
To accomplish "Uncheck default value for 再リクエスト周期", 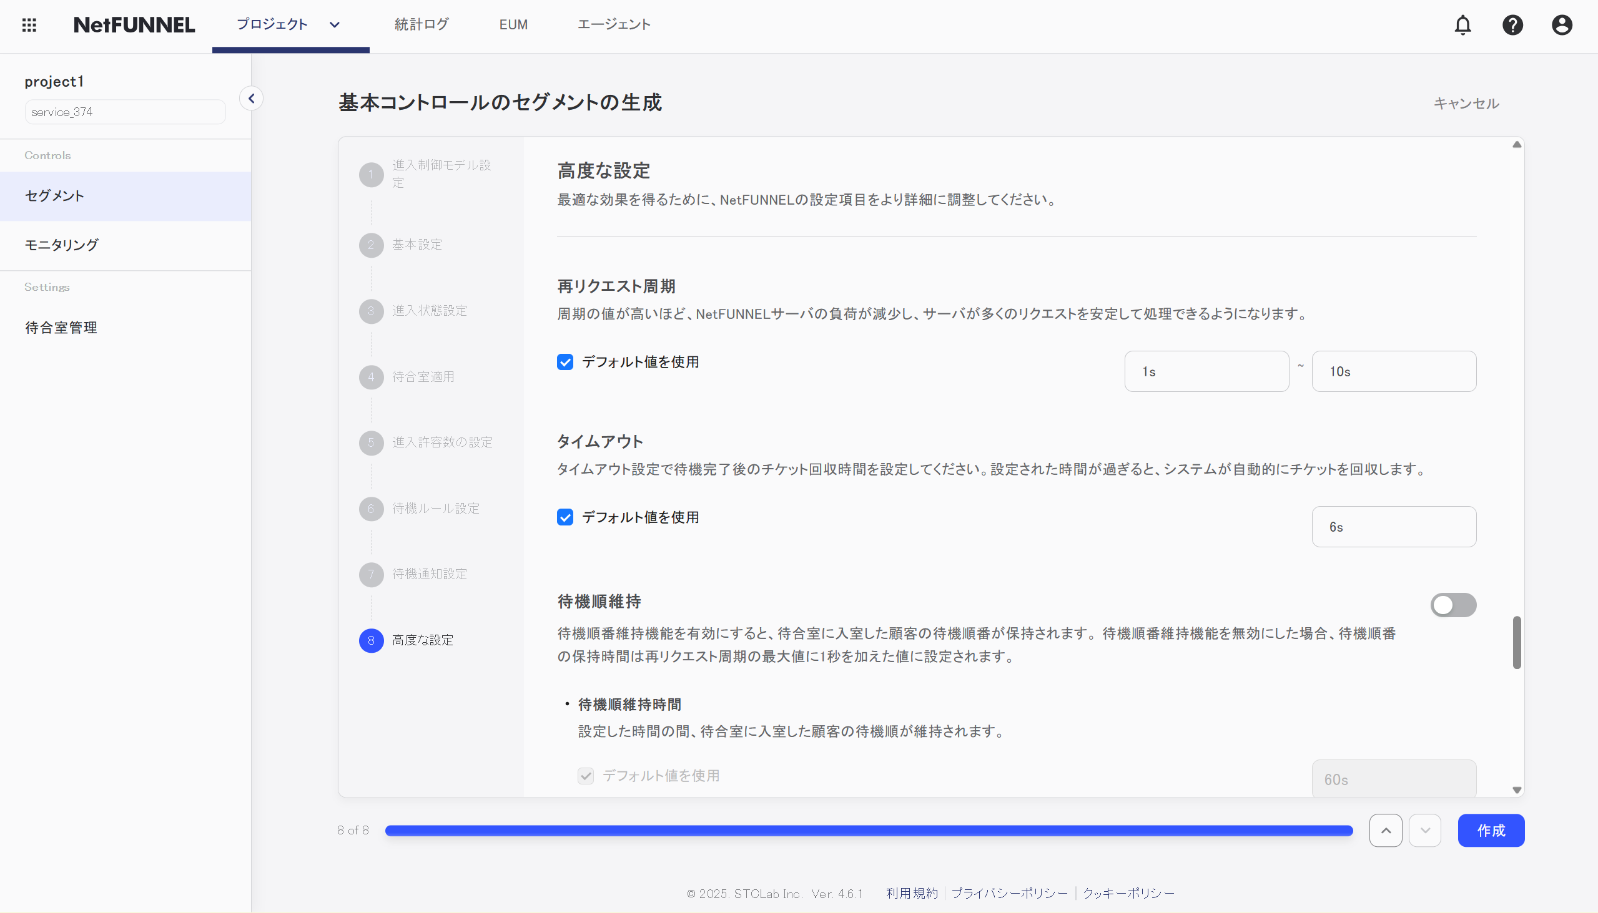I will click(x=565, y=362).
